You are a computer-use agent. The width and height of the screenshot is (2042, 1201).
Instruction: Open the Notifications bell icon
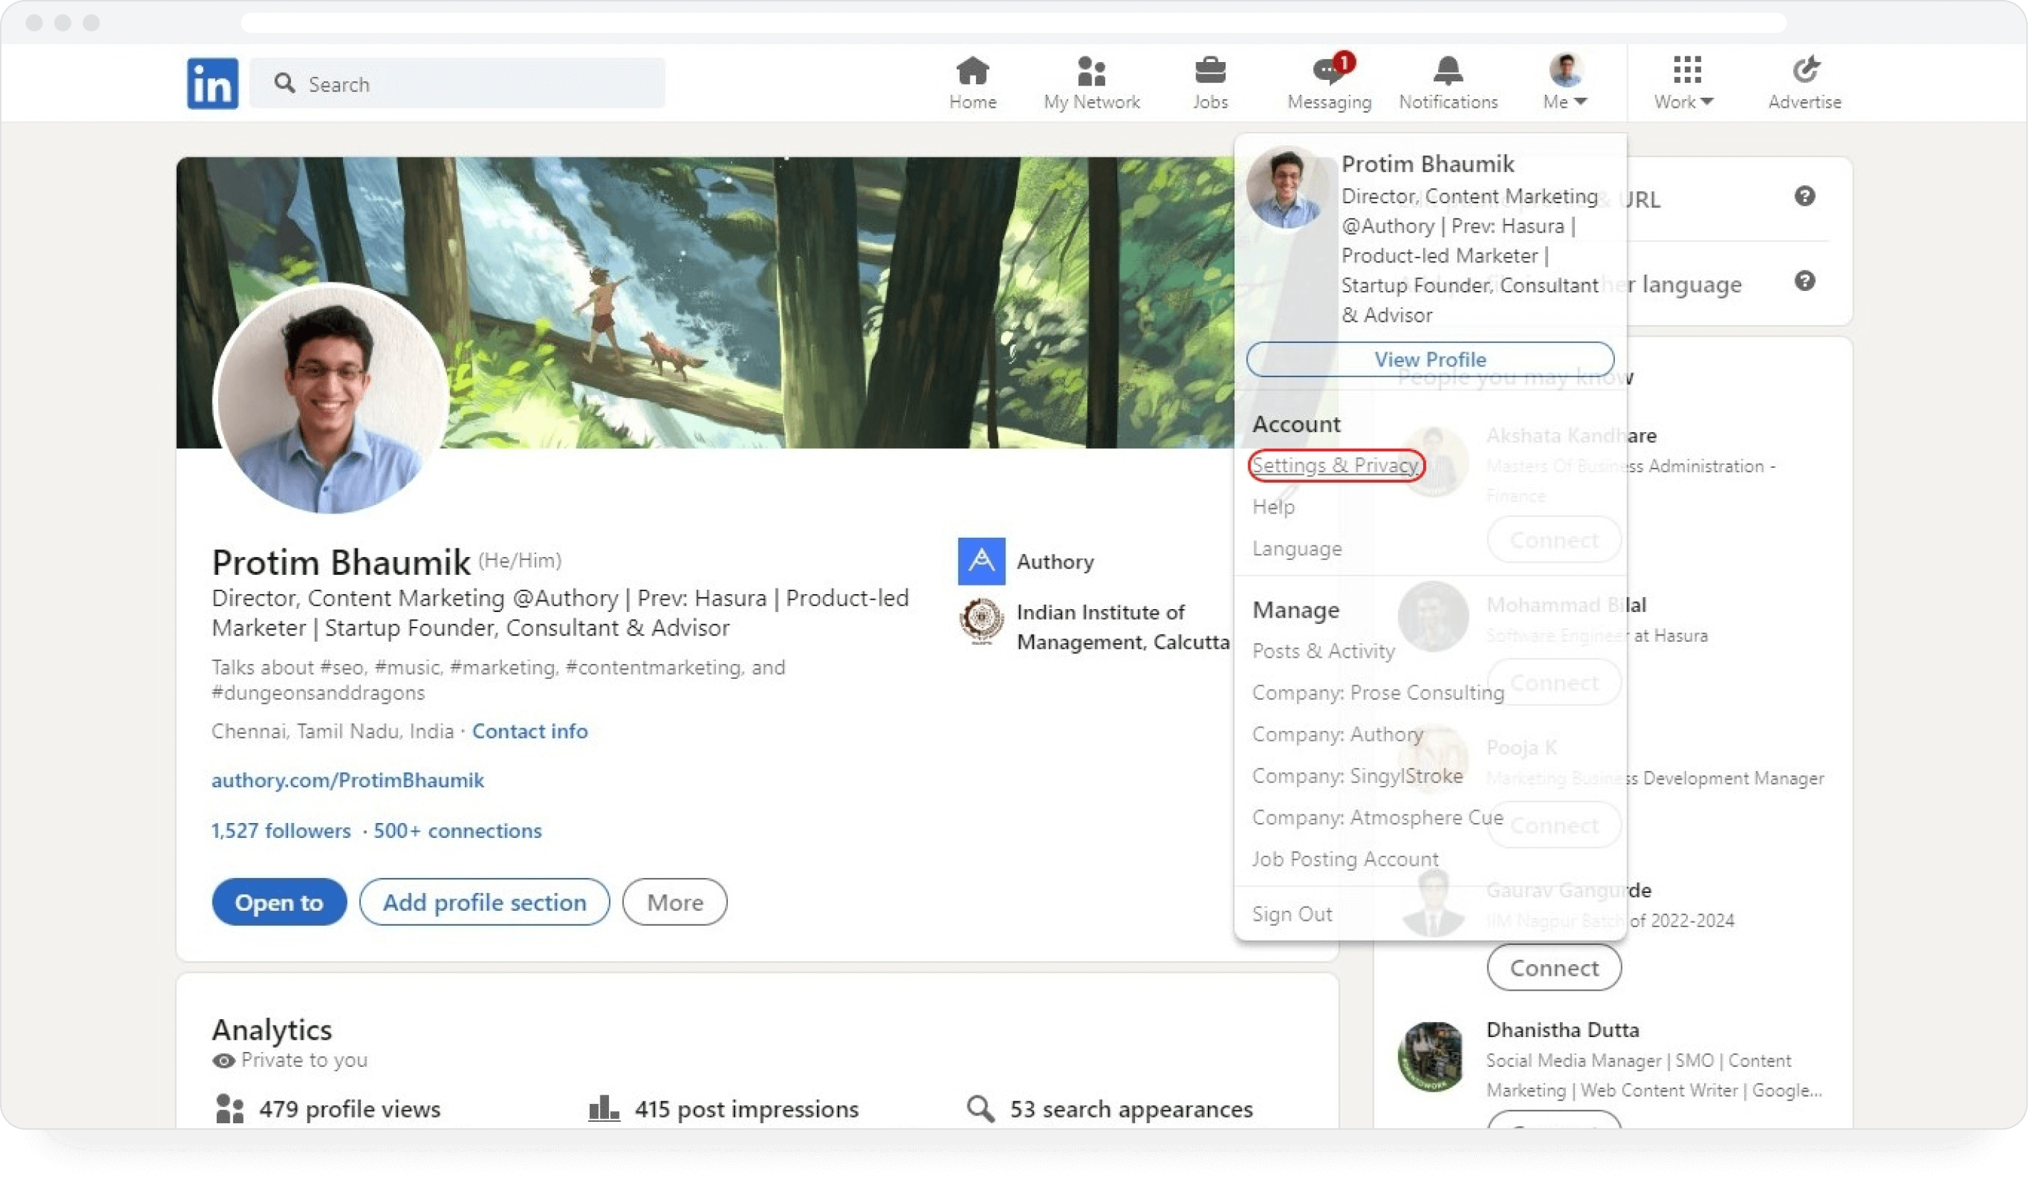point(1448,71)
